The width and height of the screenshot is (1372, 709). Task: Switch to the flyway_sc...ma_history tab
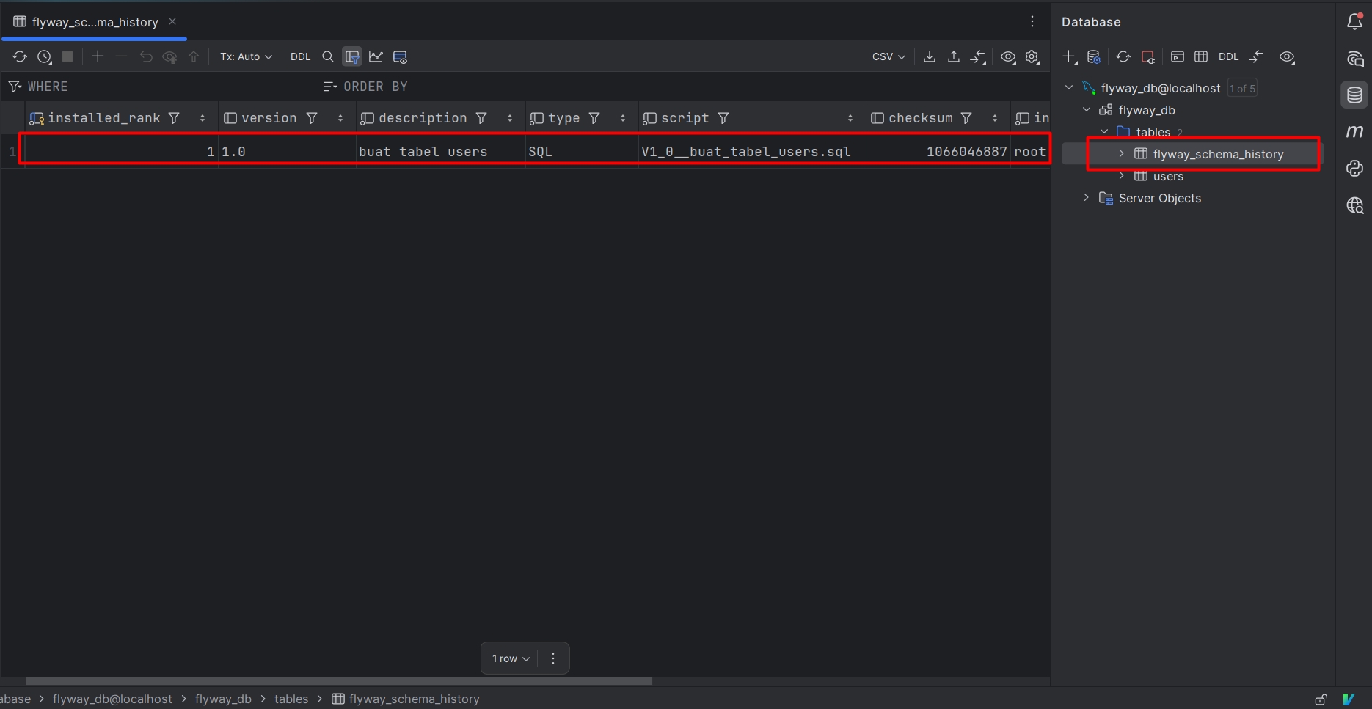[94, 22]
